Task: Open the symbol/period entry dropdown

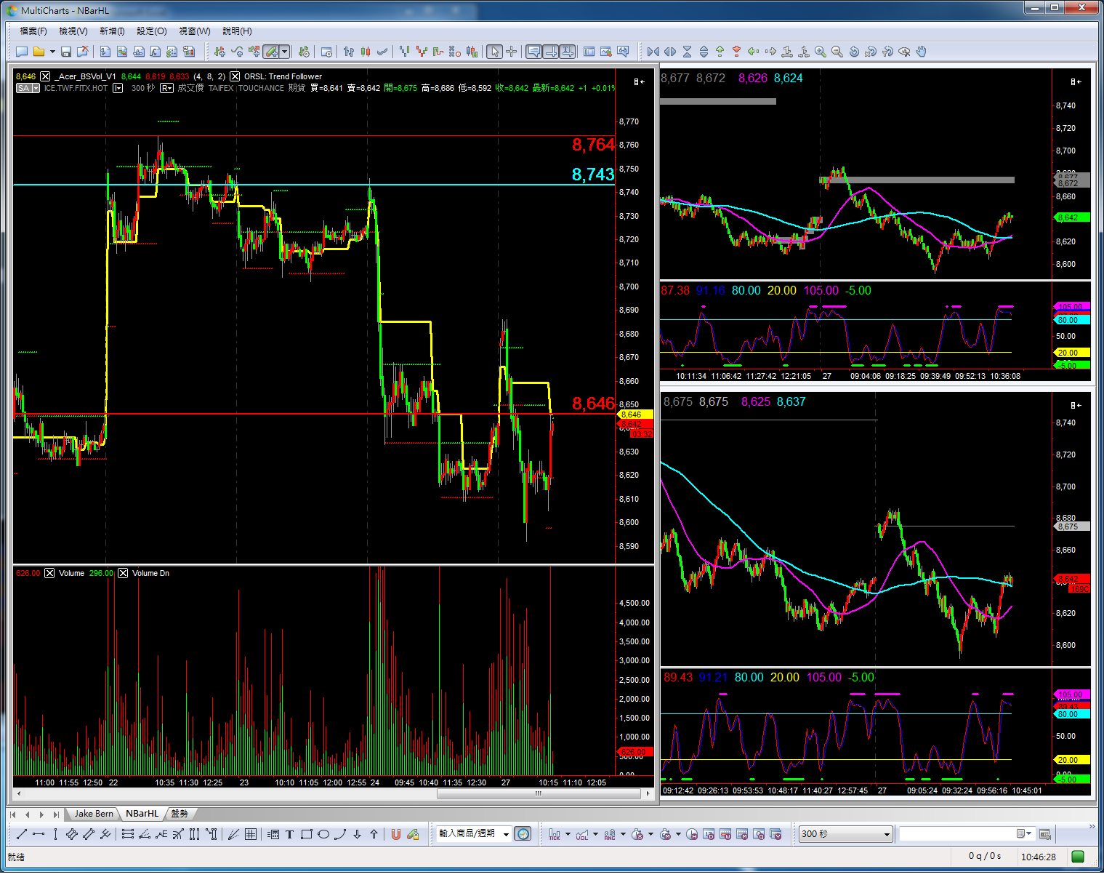Action: 507,834
